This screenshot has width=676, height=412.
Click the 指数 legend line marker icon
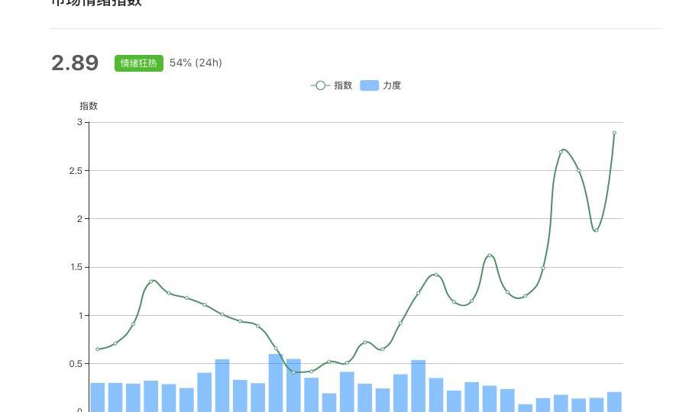click(x=320, y=85)
